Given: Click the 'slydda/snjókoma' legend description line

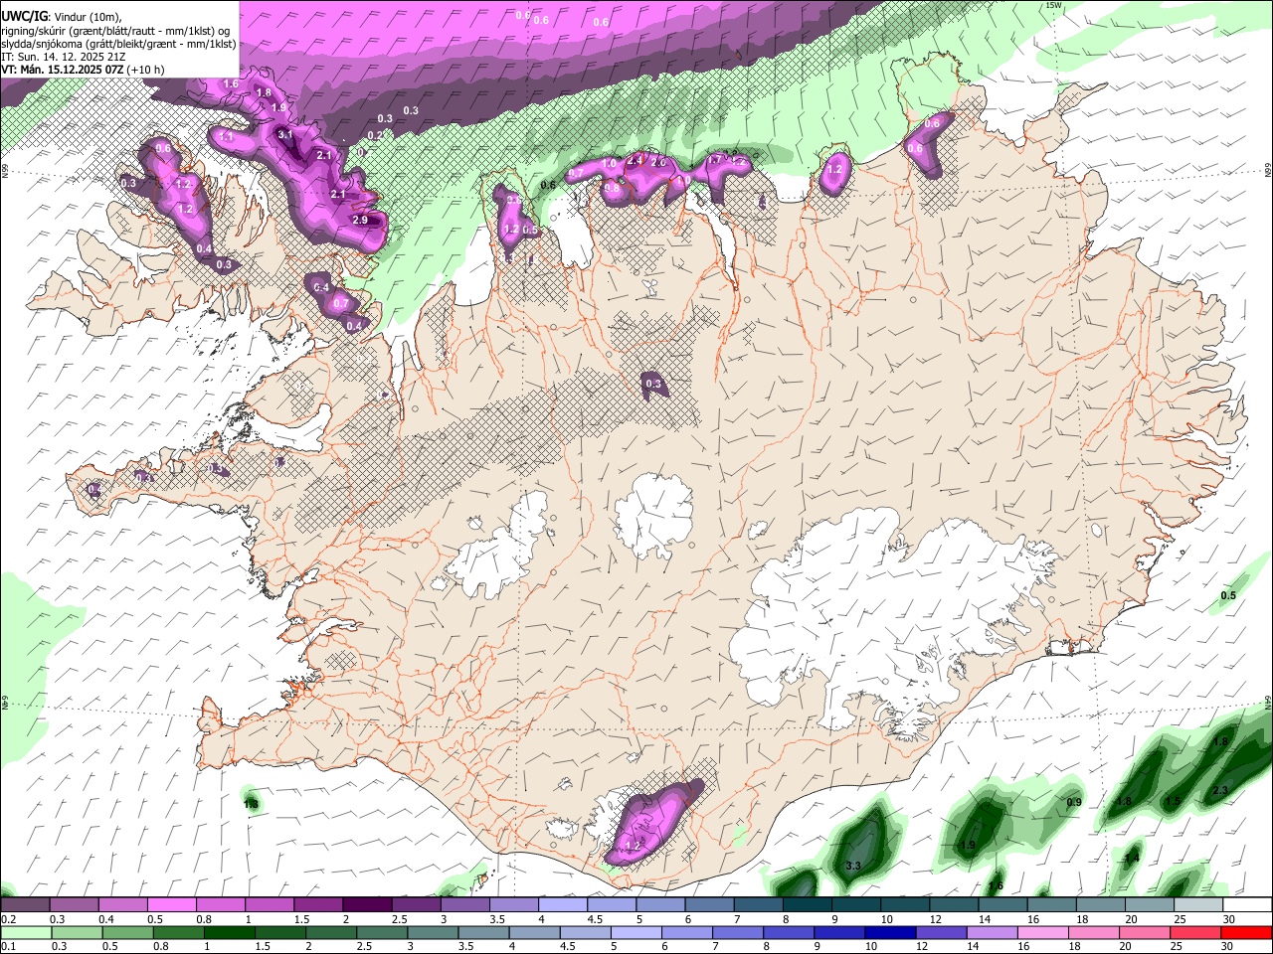Looking at the screenshot, I should [118, 44].
